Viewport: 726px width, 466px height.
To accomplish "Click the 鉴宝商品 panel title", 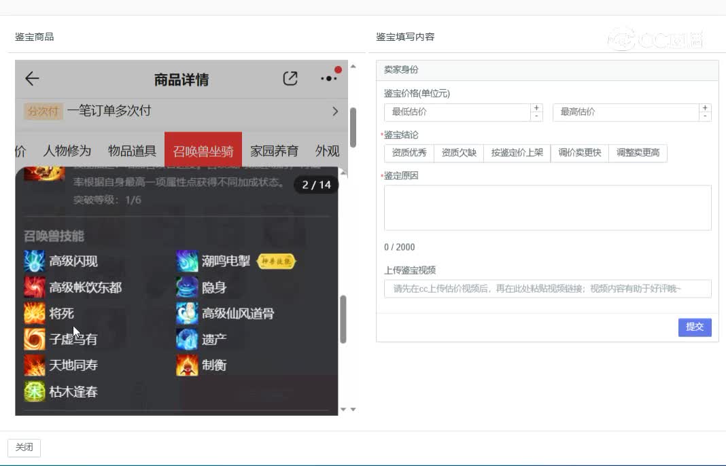I will tap(34, 37).
